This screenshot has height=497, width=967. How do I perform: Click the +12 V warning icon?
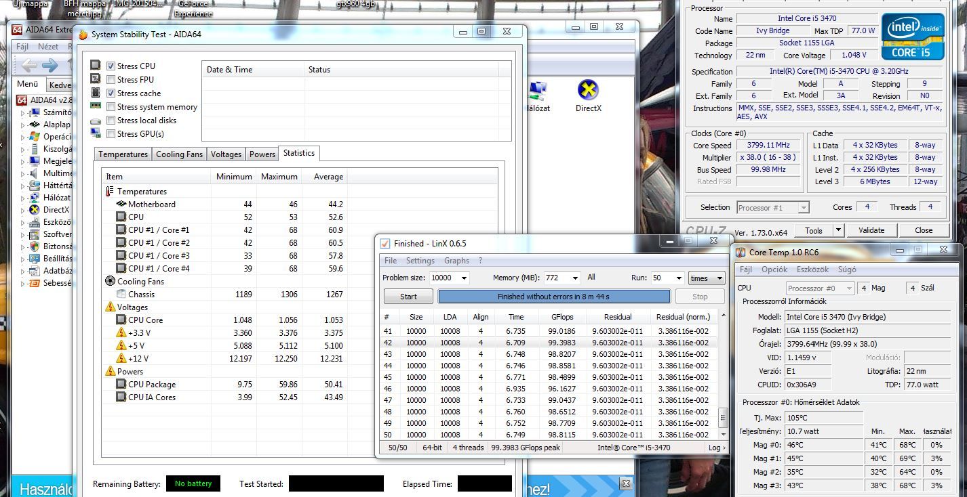tap(121, 358)
